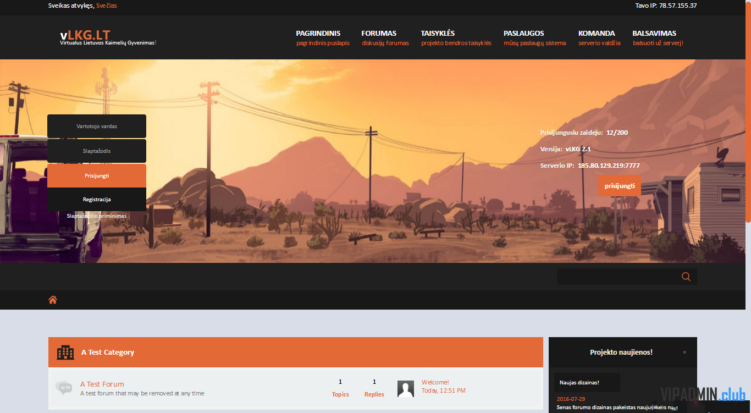This screenshot has height=413, width=751.
Task: Open the Slaptažodžio priminimas link
Action: (x=97, y=216)
